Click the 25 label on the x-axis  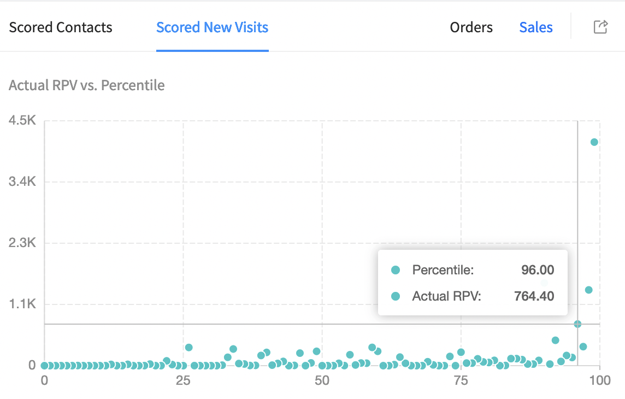pos(184,380)
